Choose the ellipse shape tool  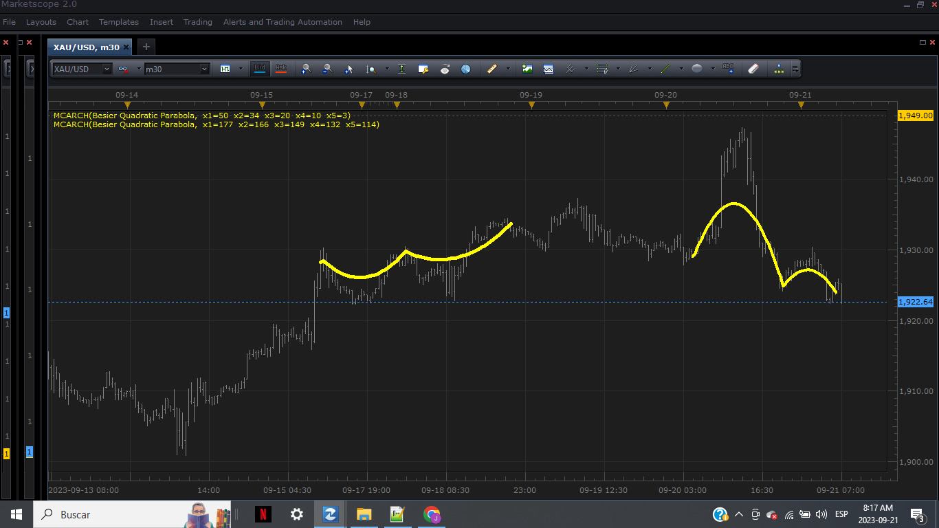click(x=697, y=69)
